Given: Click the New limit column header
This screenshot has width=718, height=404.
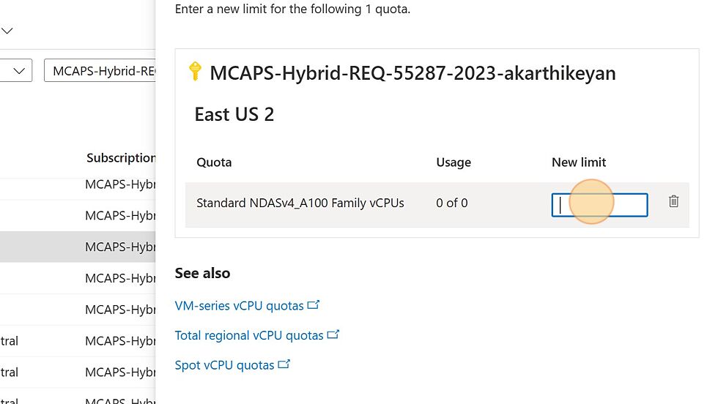Looking at the screenshot, I should coord(579,162).
